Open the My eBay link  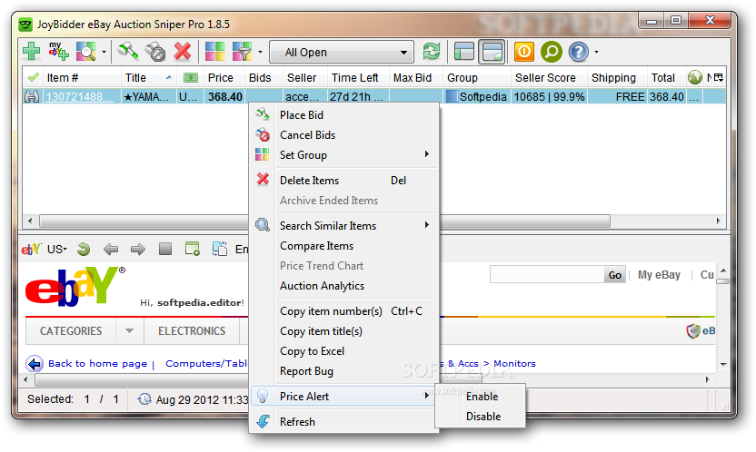[659, 275]
